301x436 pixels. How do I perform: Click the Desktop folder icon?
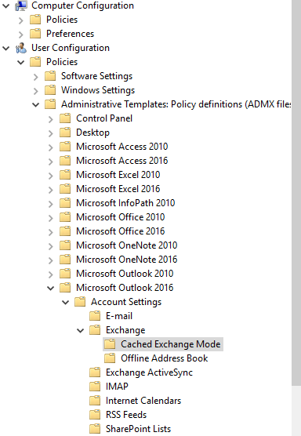[65, 133]
